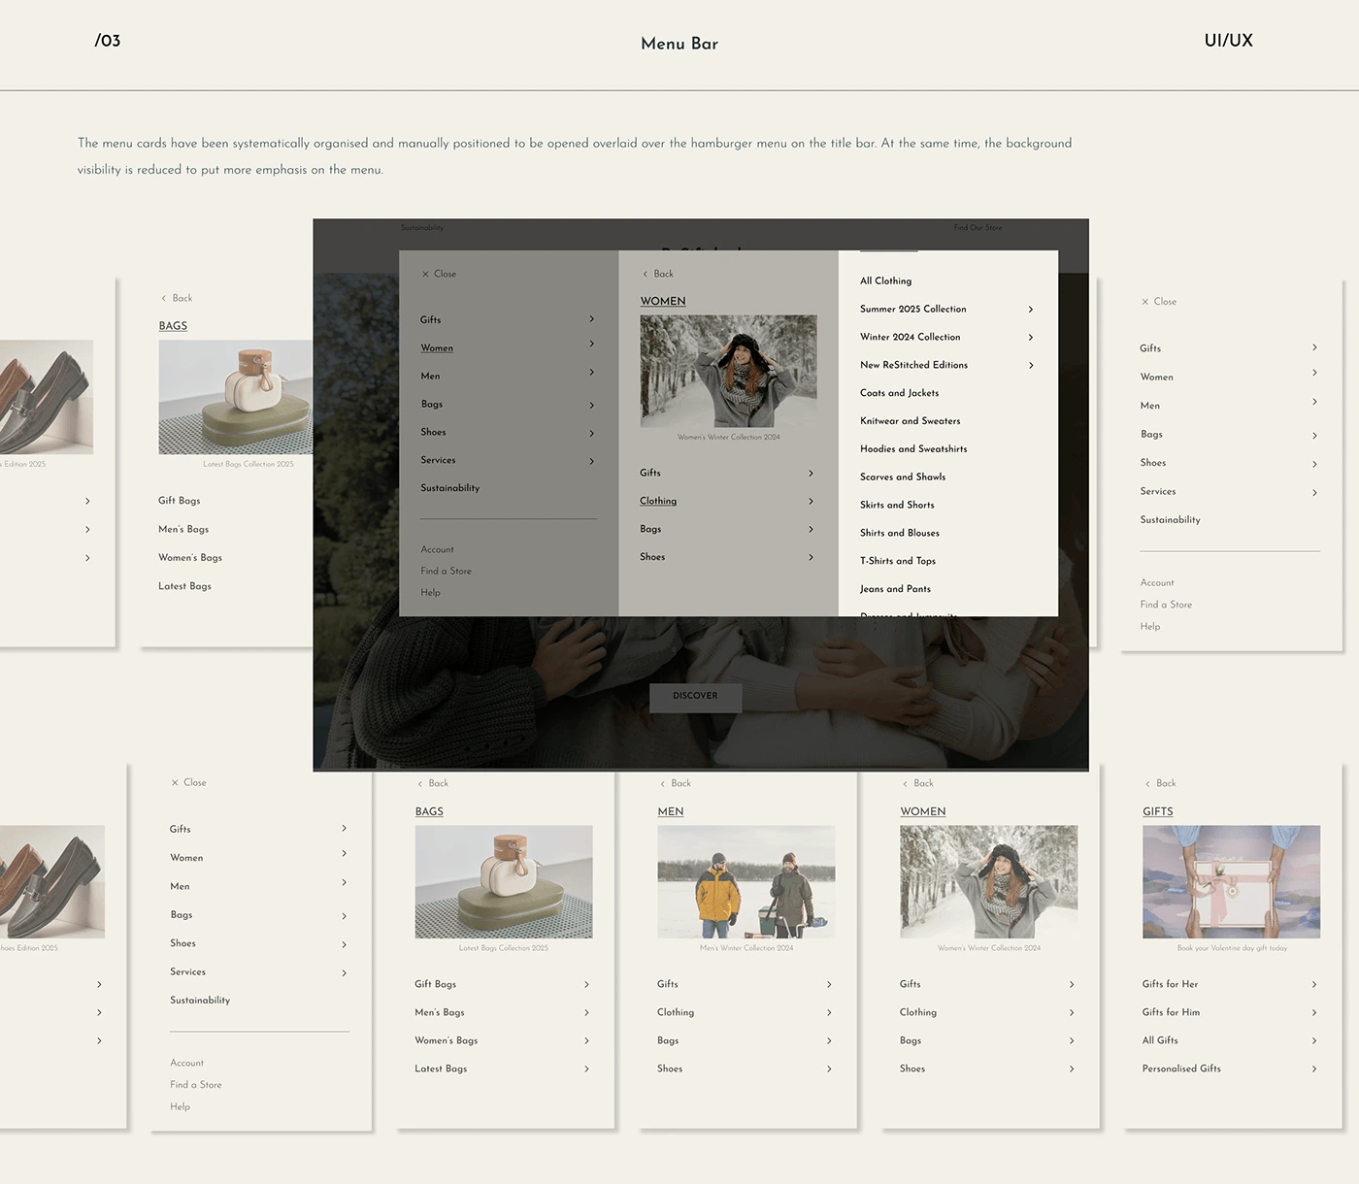Click Shoes row chevron in dimmed overlay menu
The image size is (1359, 1184).
pyautogui.click(x=592, y=434)
